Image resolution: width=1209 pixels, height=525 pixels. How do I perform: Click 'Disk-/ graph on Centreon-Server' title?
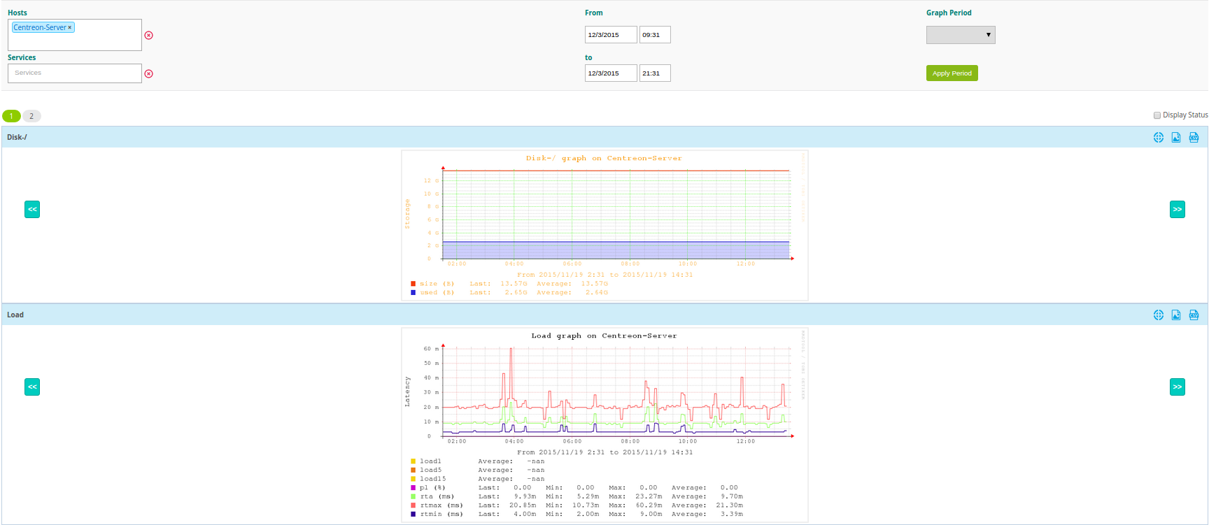pos(604,159)
